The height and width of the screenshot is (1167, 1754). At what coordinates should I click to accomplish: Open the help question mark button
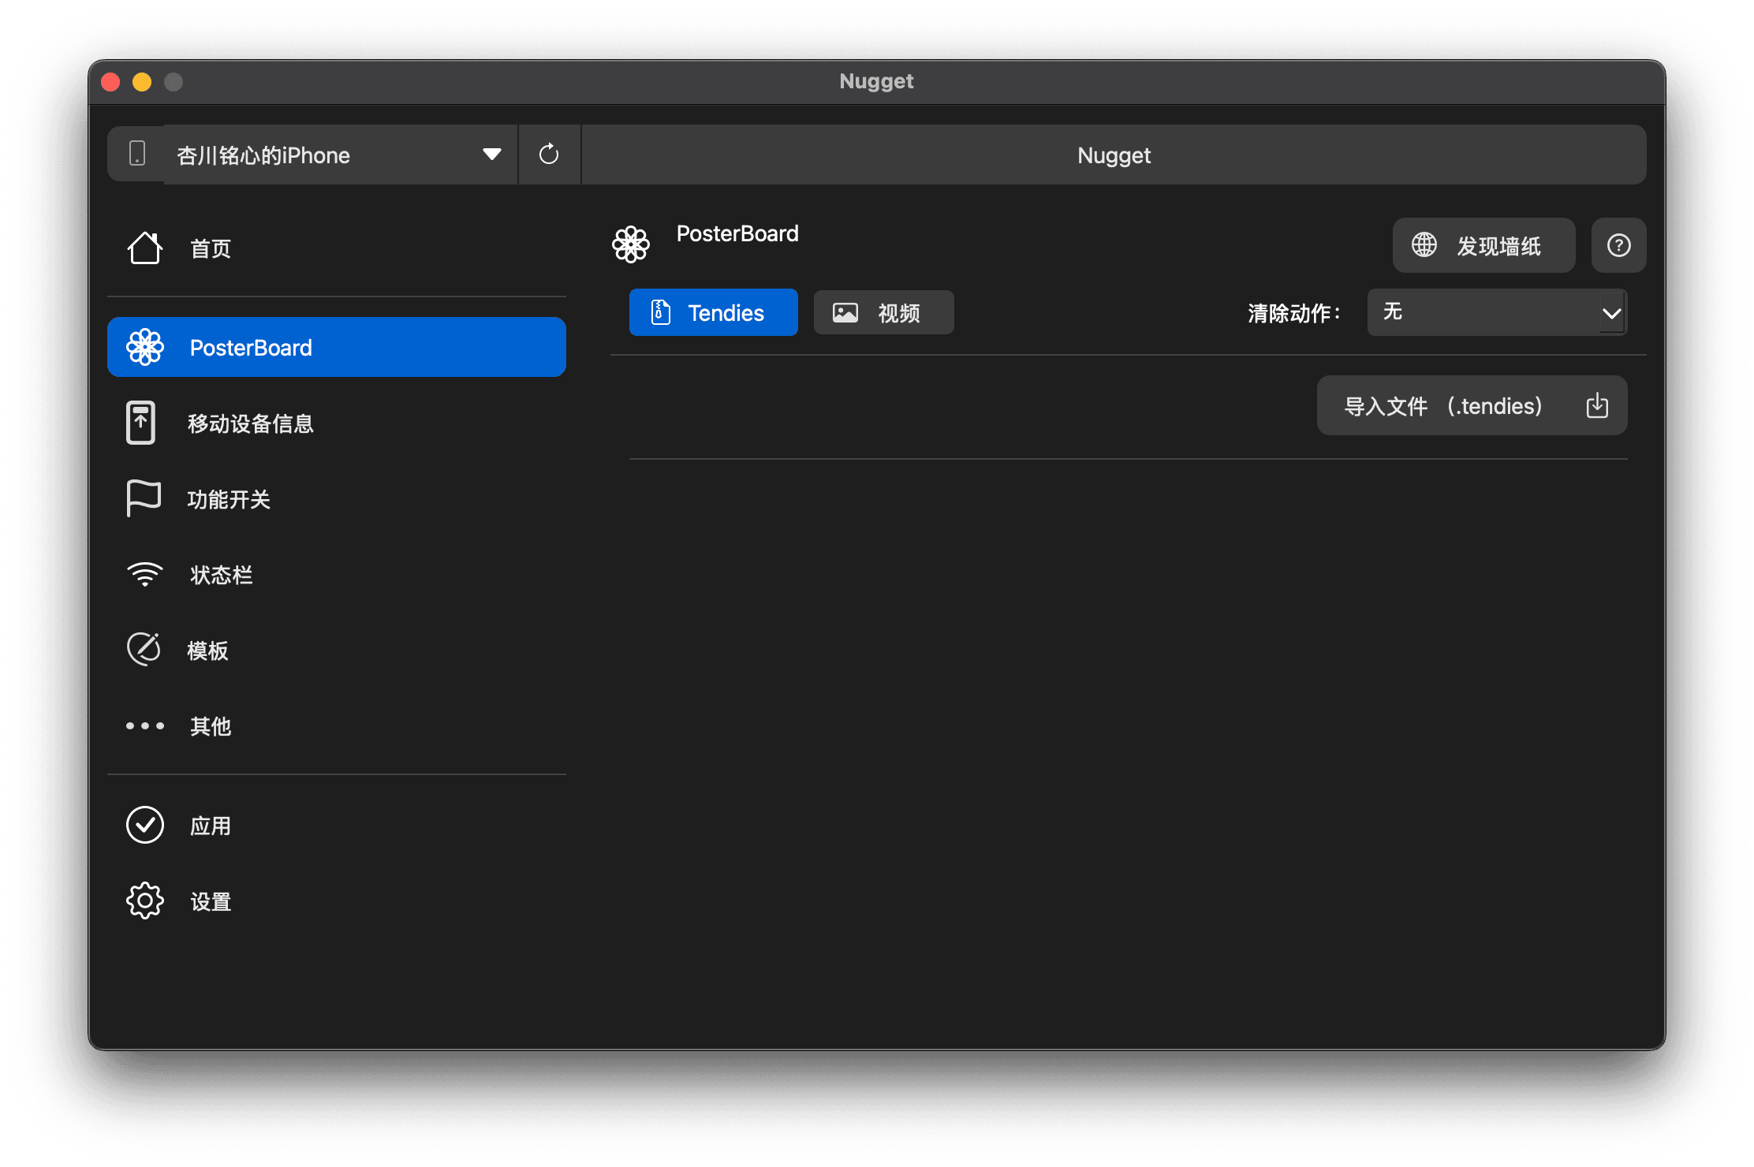pyautogui.click(x=1618, y=245)
